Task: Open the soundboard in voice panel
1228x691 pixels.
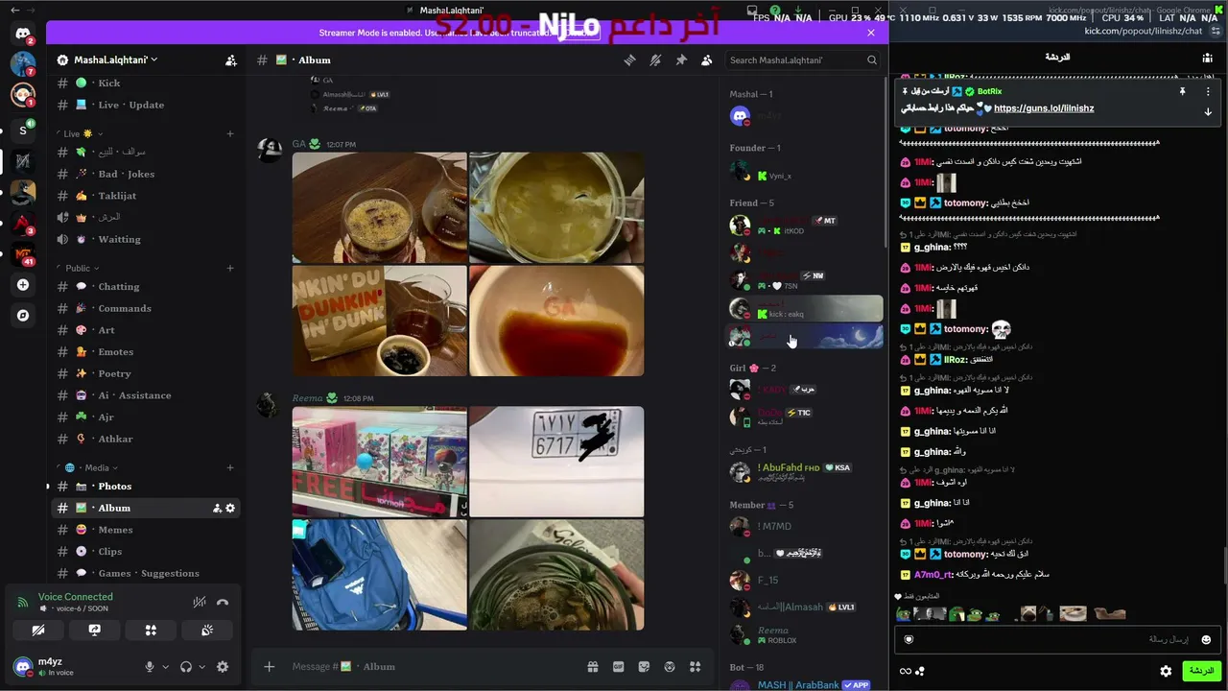Action: point(207,631)
